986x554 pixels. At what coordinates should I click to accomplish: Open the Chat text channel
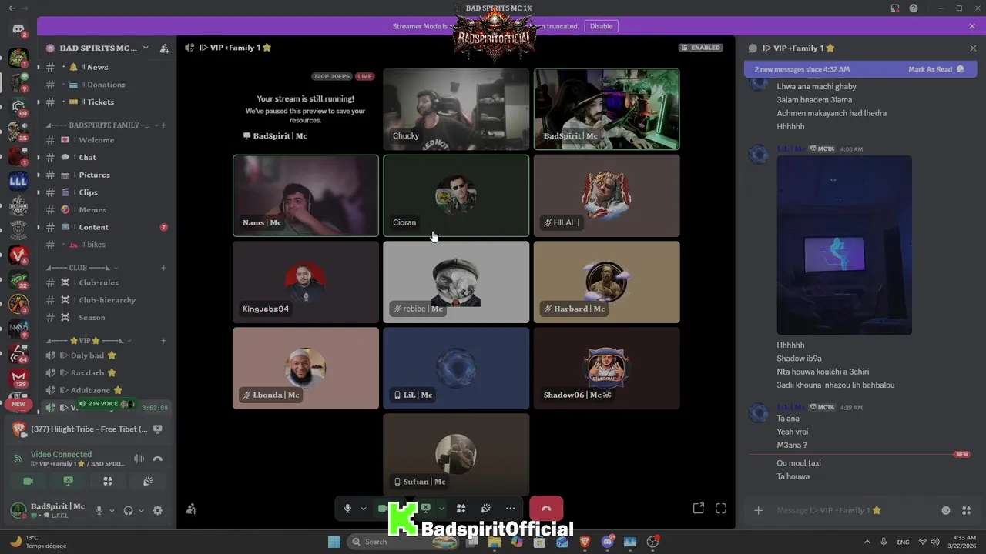pyautogui.click(x=106, y=158)
